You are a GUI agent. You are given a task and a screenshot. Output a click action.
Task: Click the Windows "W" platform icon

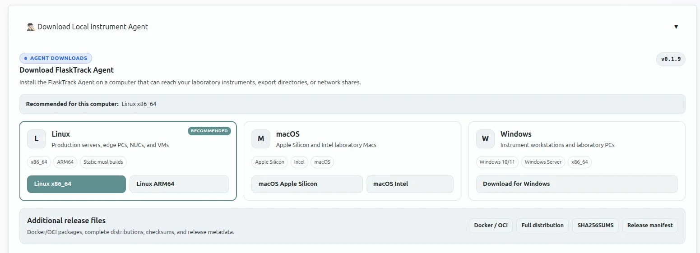pyautogui.click(x=485, y=139)
